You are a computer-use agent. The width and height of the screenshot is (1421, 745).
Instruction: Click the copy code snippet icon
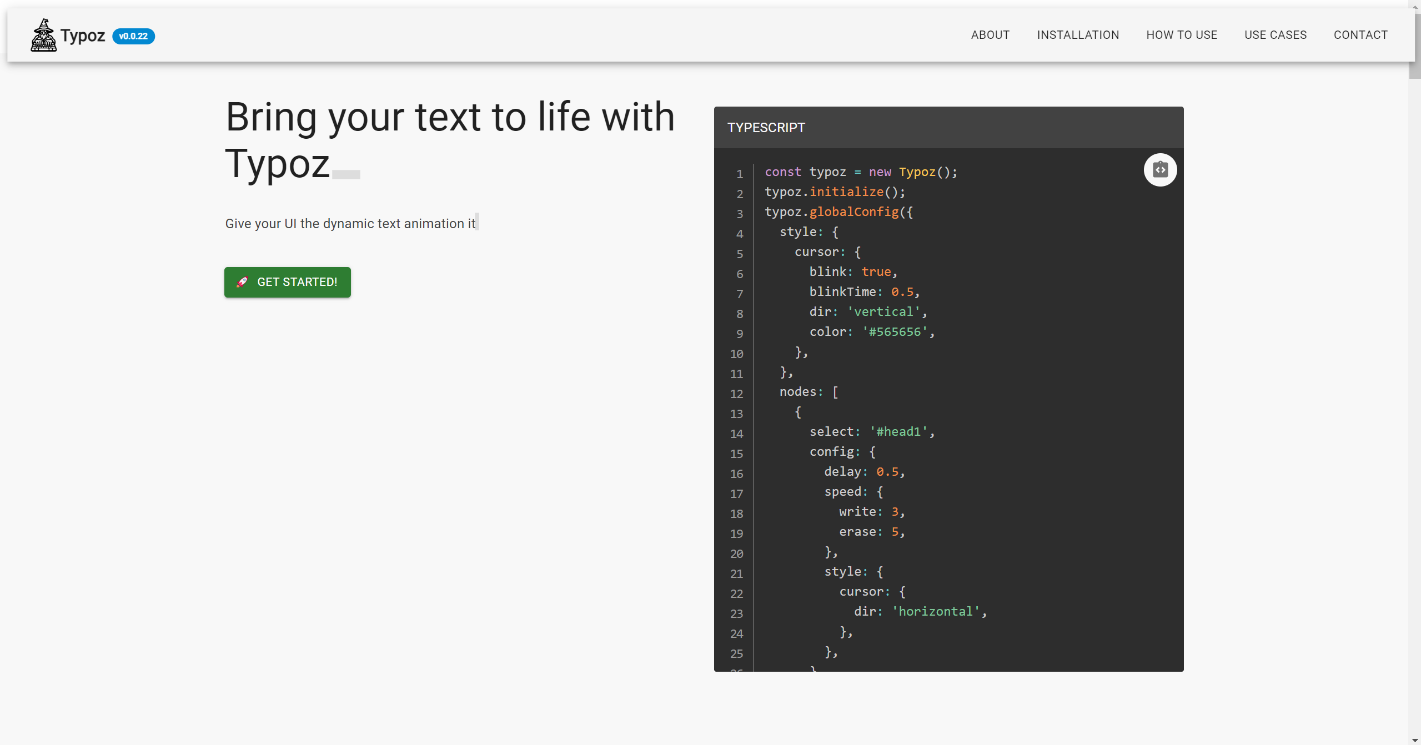pyautogui.click(x=1159, y=169)
